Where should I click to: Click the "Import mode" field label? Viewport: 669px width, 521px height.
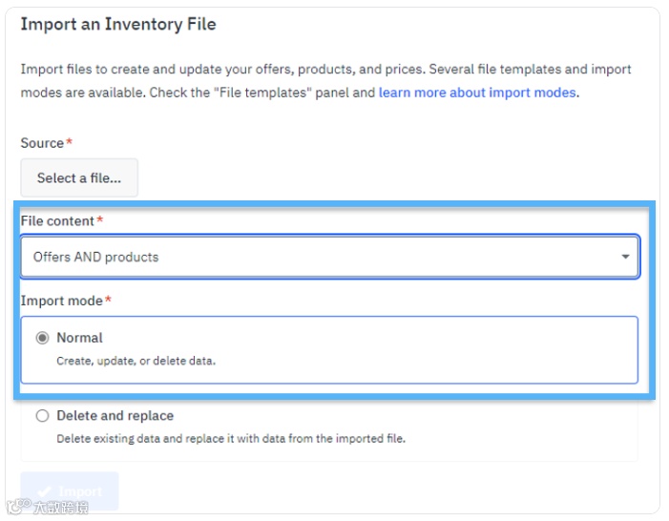61,301
